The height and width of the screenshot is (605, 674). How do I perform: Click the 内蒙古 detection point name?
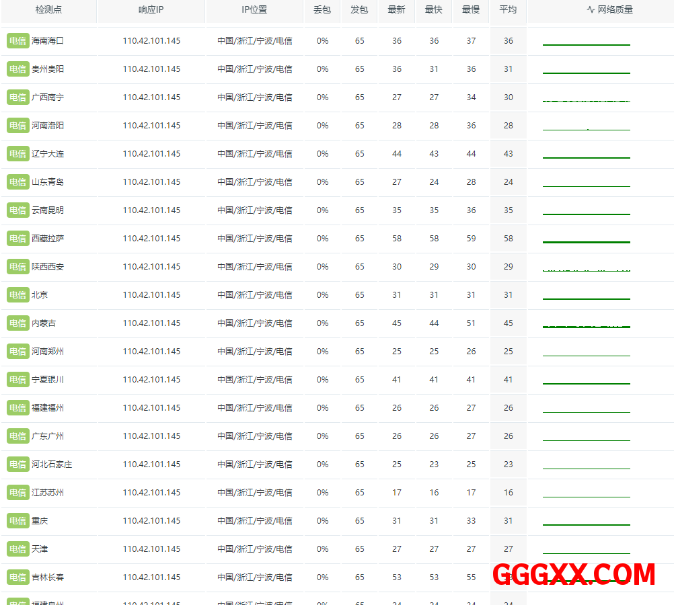44,323
